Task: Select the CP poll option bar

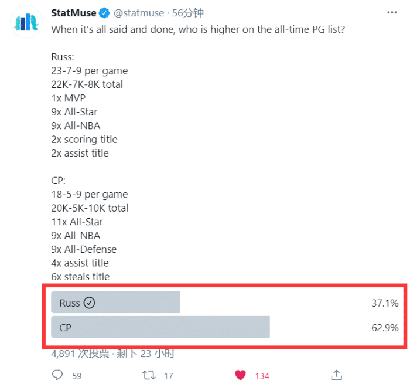Action: [x=160, y=328]
